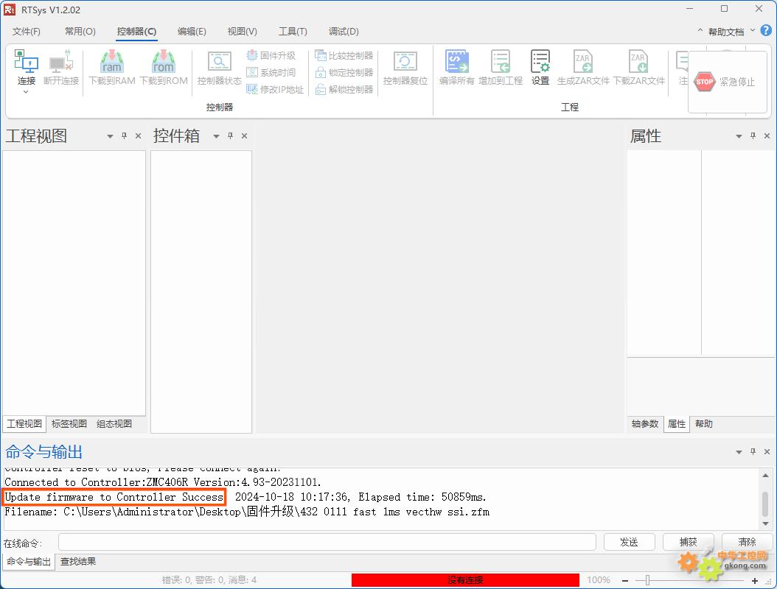Click the 帮助文档 link
Image resolution: width=777 pixels, height=589 pixels.
coord(726,32)
